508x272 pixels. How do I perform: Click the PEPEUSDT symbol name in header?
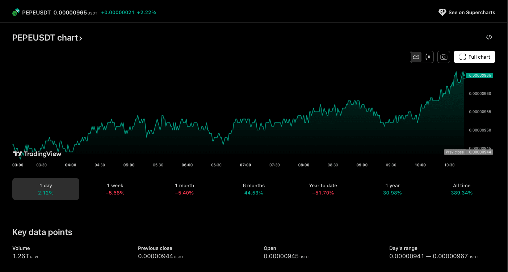37,12
